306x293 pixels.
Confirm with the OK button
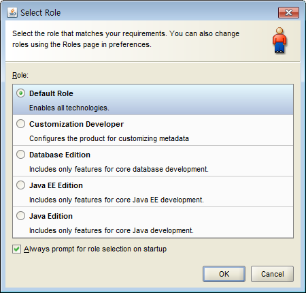coord(224,274)
